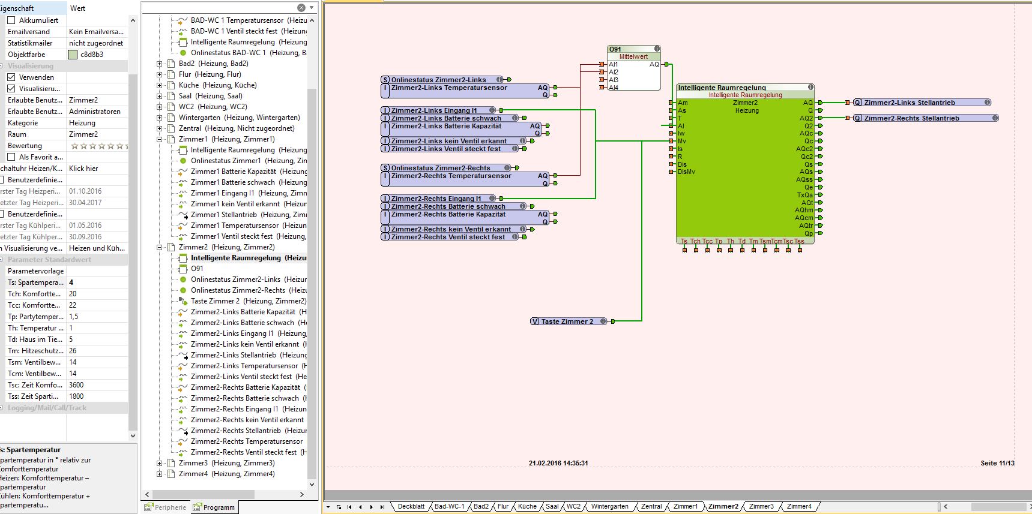Click info icon on Intelligente Raumregelung block
Screen dimensions: 1032x514
(x=810, y=88)
